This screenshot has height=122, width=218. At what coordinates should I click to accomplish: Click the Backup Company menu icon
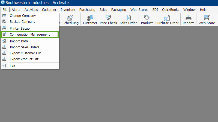point(4,22)
